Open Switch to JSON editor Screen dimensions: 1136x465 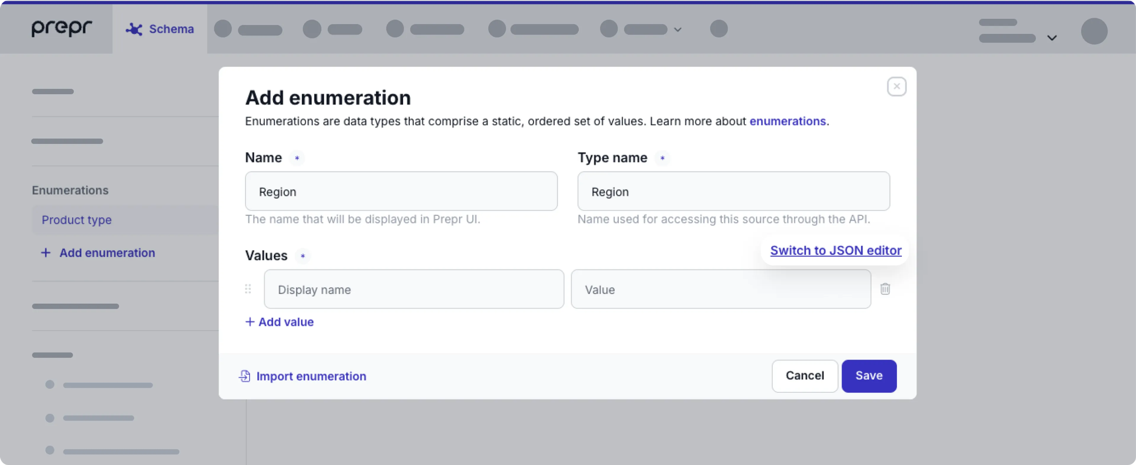point(835,250)
